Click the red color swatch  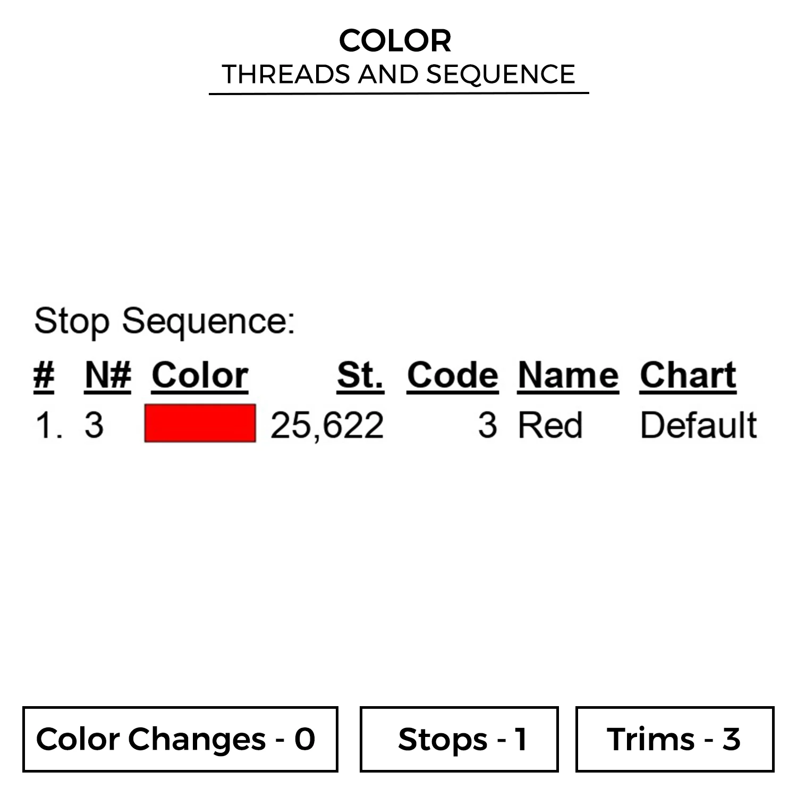(200, 423)
